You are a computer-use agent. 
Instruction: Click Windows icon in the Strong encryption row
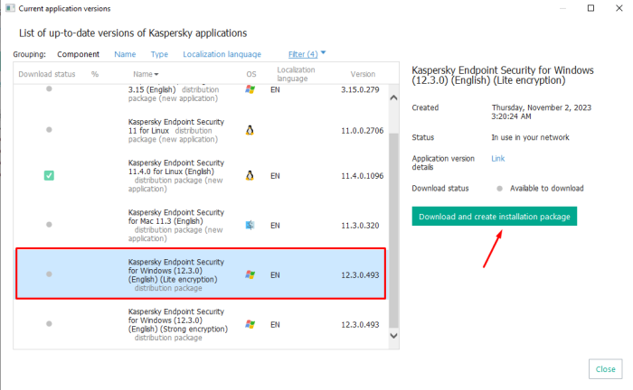(250, 323)
